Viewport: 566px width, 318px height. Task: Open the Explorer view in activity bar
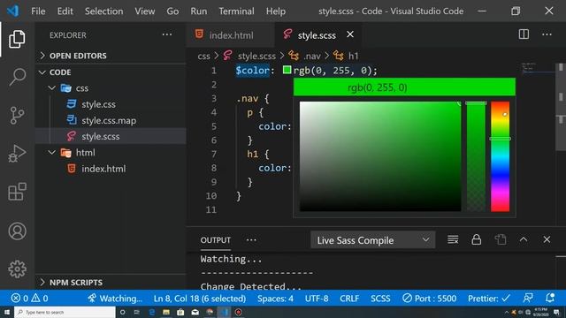pos(17,39)
